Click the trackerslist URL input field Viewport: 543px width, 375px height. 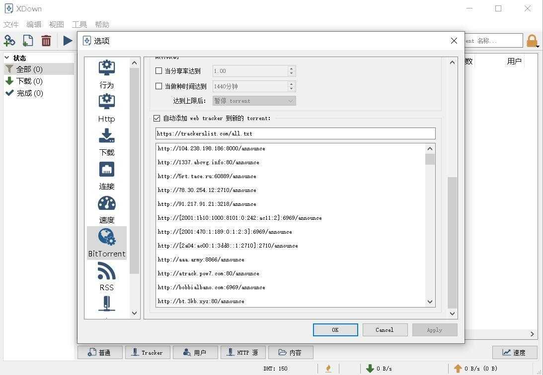pyautogui.click(x=295, y=133)
